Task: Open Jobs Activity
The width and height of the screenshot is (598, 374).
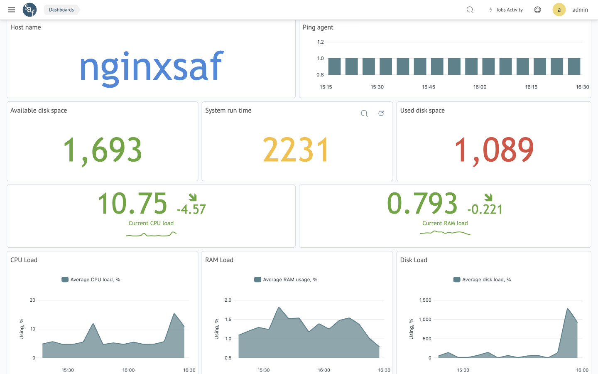Action: point(509,10)
